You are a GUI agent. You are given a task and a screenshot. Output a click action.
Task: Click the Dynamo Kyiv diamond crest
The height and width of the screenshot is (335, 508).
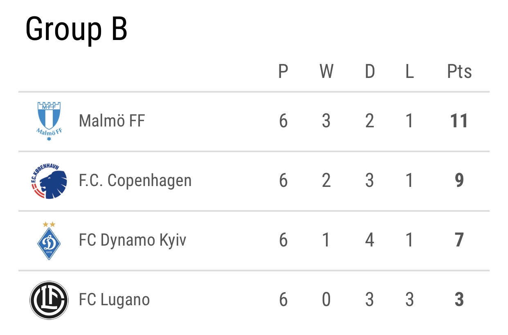(x=49, y=241)
